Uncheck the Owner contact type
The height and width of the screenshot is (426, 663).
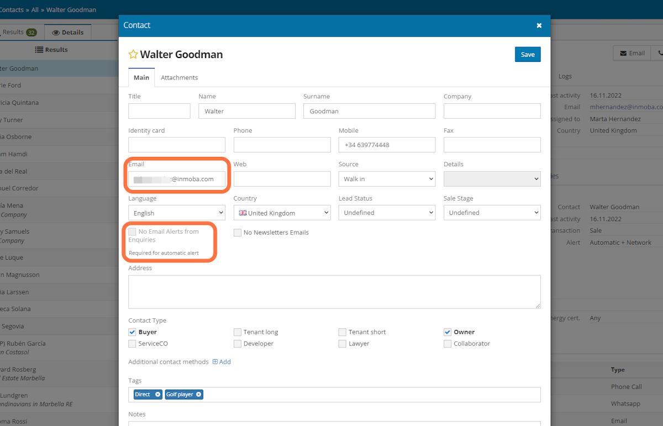point(448,332)
